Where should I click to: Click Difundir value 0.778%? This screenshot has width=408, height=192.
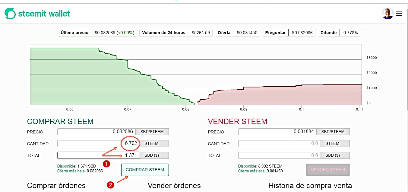click(350, 33)
